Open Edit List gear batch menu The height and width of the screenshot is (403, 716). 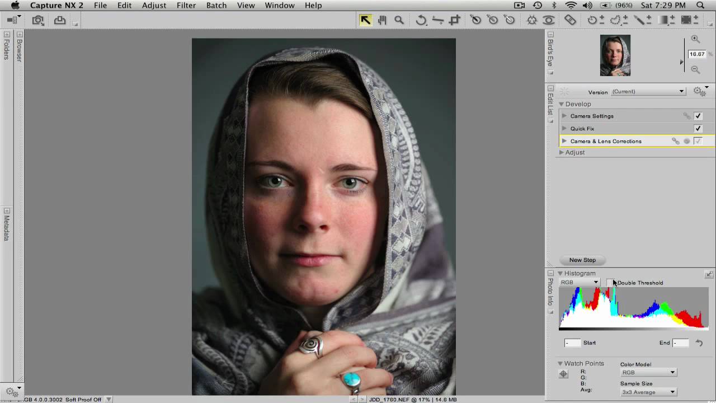tap(700, 91)
